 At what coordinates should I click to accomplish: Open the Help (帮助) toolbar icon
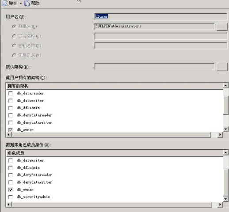click(27, 3)
